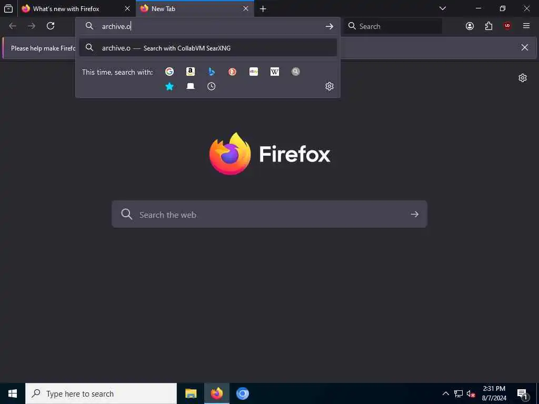The image size is (539, 404).
Task: Open the blue circular browser taskbar icon
Action: 242,393
